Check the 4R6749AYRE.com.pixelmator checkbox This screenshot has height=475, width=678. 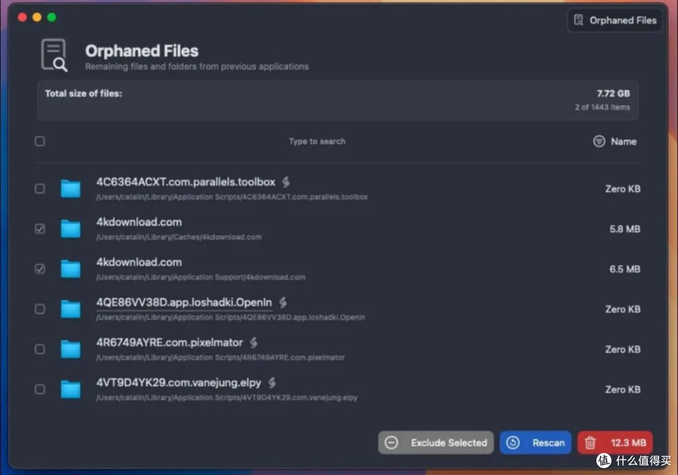click(x=40, y=350)
